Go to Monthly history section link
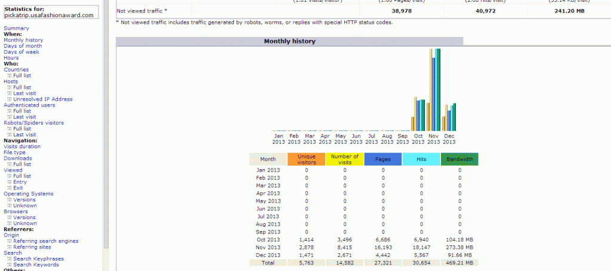Screen dimensions: 611x271 click(23, 40)
